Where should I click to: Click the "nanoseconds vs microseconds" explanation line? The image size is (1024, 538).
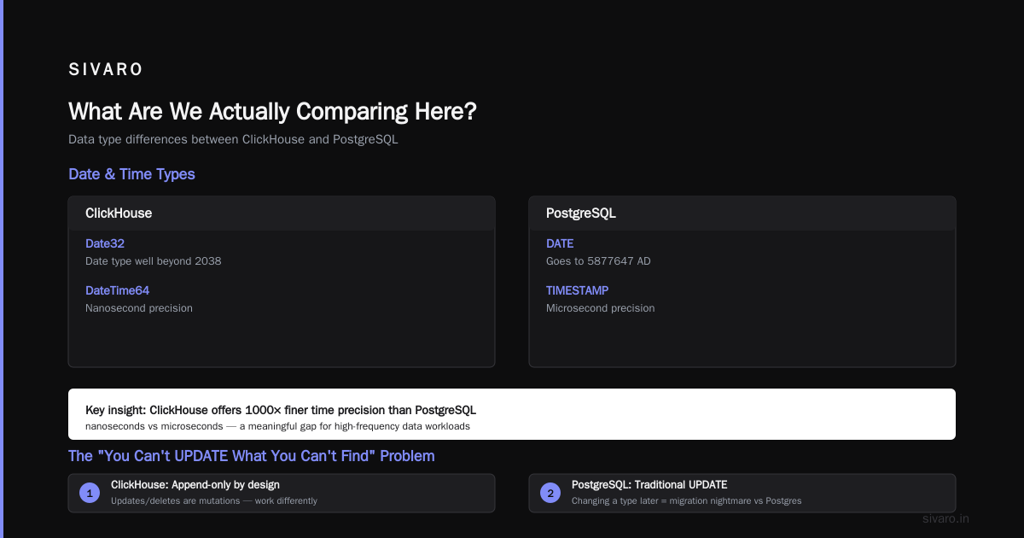277,426
